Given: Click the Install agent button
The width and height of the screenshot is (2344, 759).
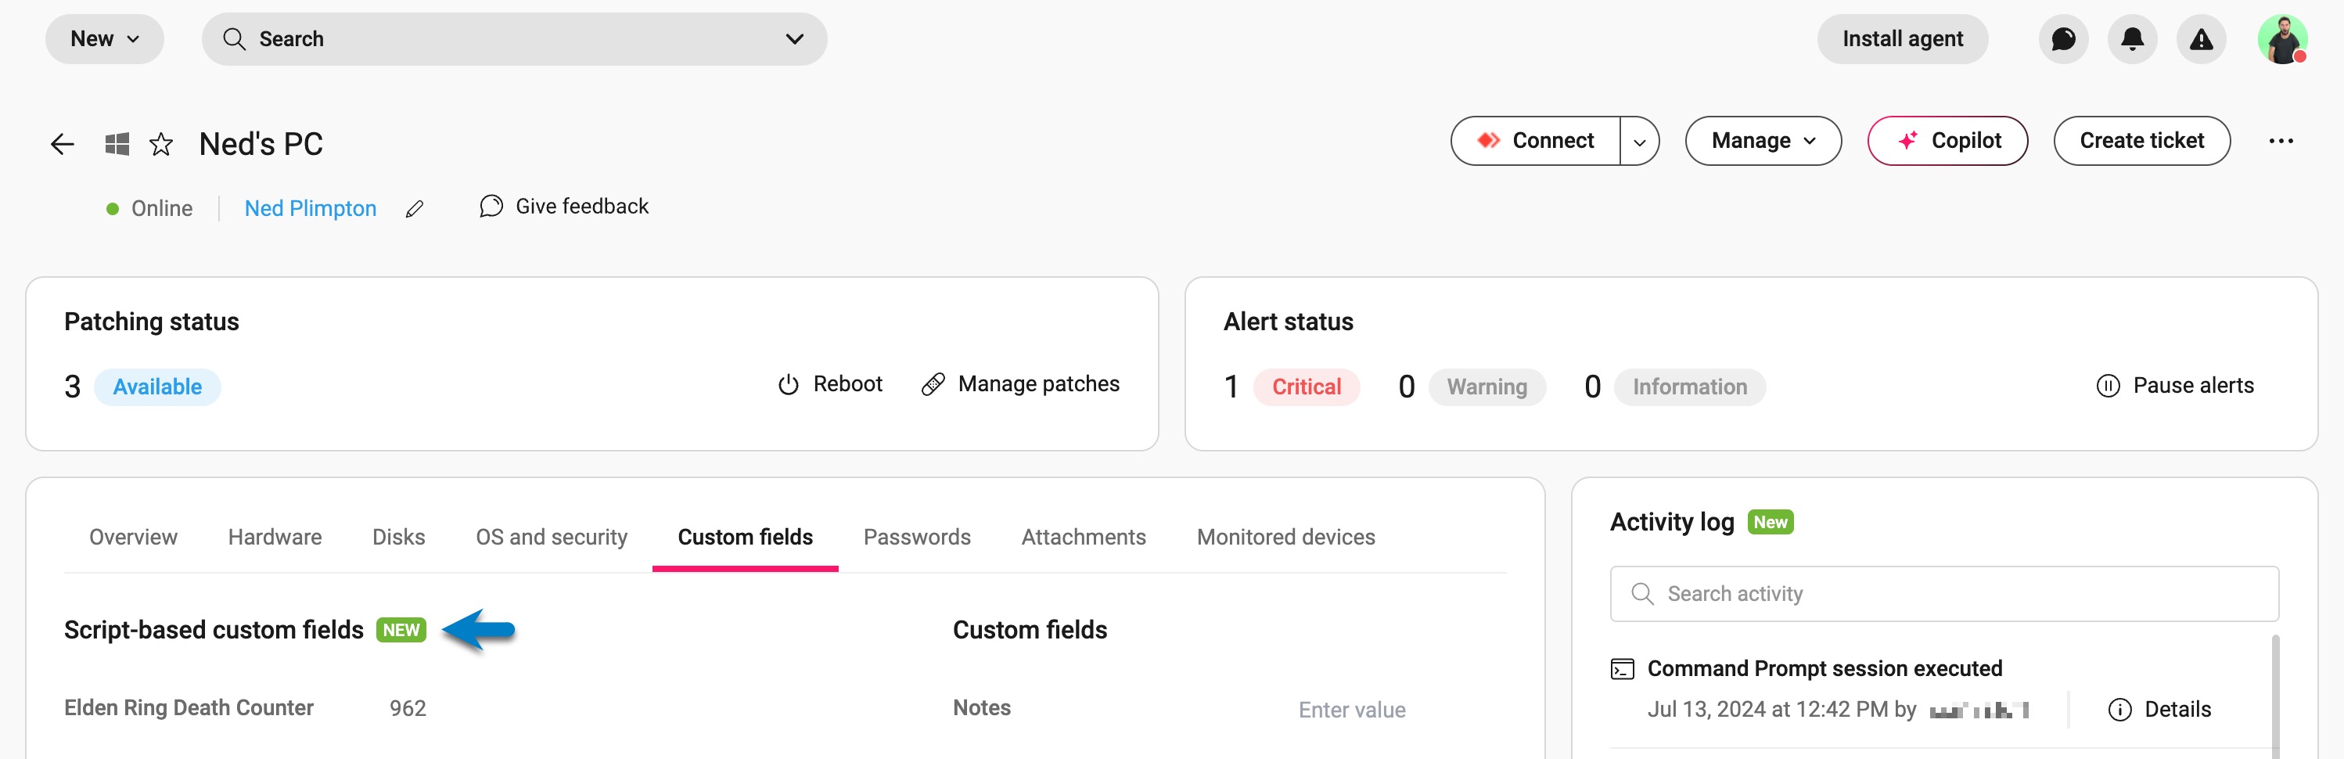Looking at the screenshot, I should (1902, 38).
